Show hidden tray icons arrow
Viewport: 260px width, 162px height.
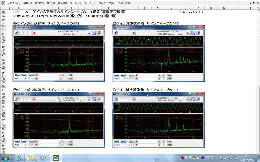point(216,158)
